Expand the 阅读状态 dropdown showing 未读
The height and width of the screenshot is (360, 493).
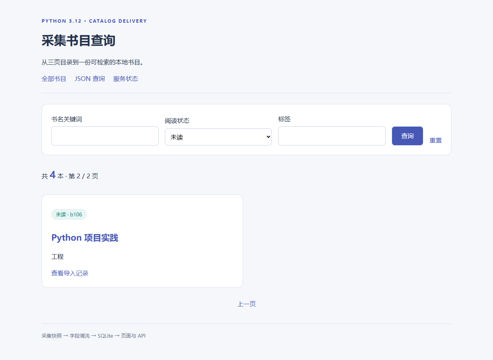coord(218,137)
